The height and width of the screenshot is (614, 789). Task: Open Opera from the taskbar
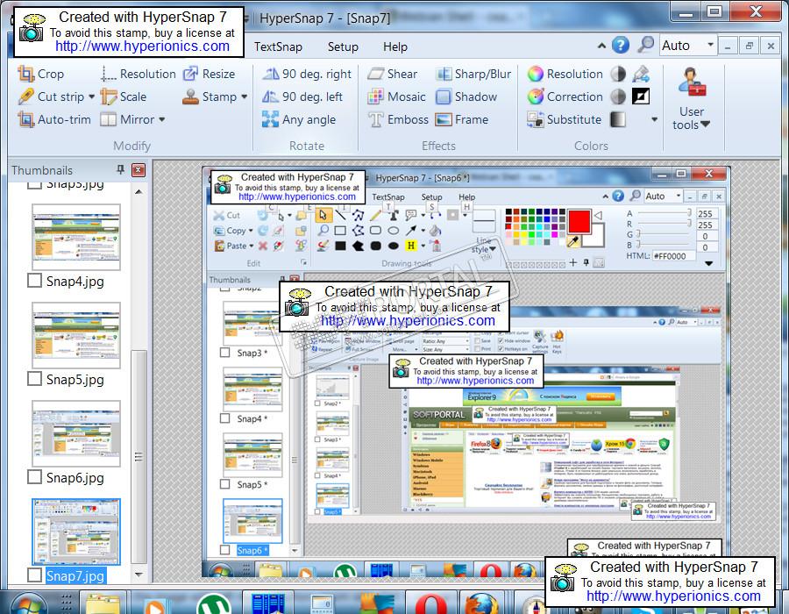pyautogui.click(x=430, y=603)
